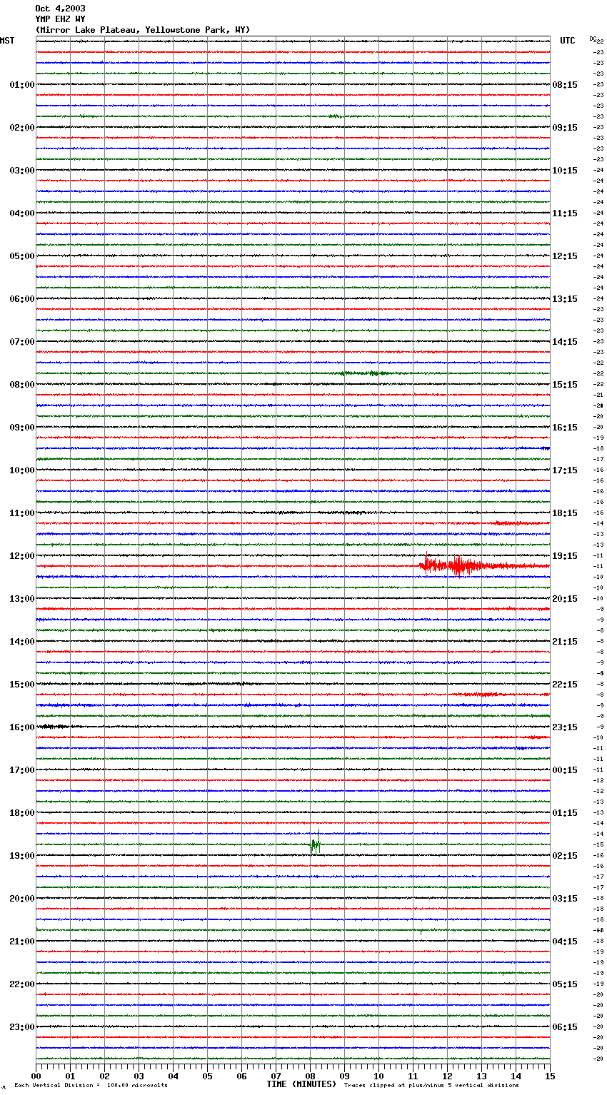Viewport: 607px width, 1095px height.
Task: Click the 15 minute axis tick label
Action: pyautogui.click(x=550, y=1076)
